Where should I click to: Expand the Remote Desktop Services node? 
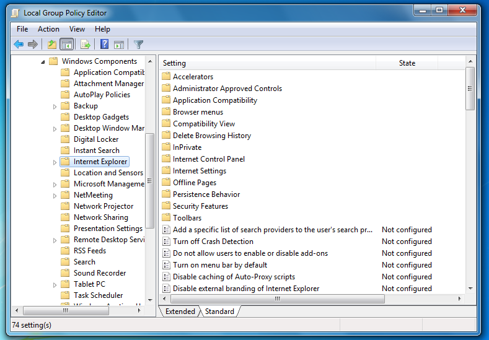(55, 240)
